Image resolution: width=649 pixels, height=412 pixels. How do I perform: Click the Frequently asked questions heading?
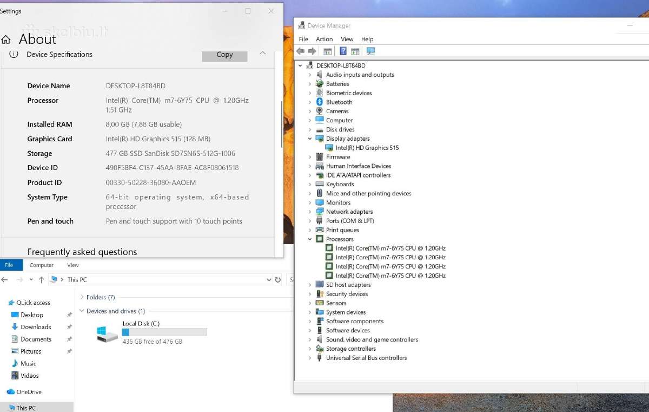[82, 252]
